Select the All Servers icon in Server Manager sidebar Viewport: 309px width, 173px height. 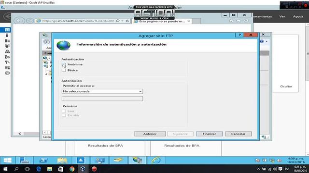pos(7,40)
